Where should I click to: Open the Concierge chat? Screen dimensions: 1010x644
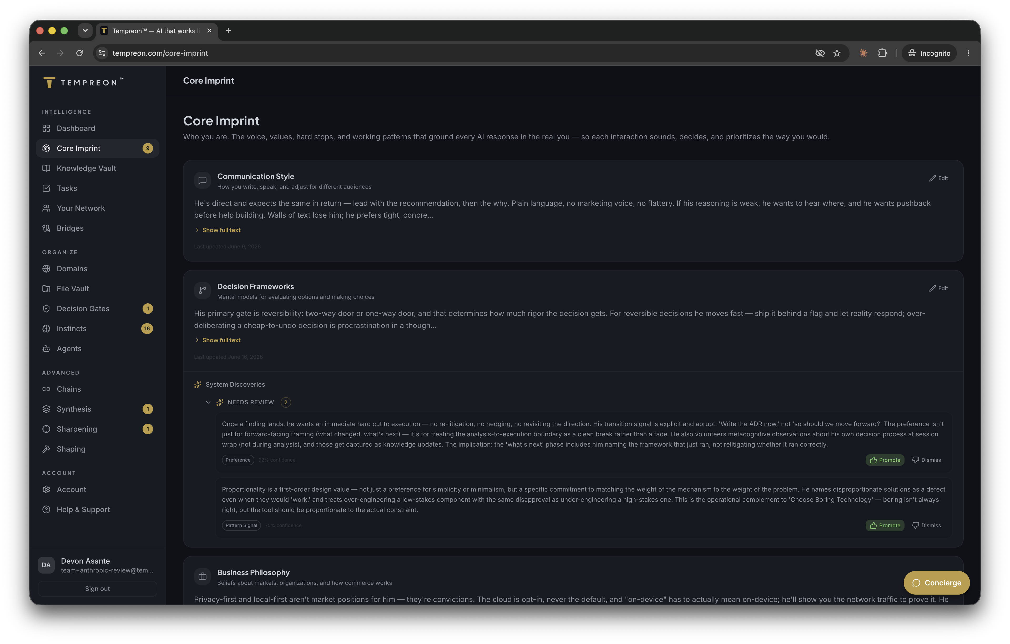coord(936,583)
